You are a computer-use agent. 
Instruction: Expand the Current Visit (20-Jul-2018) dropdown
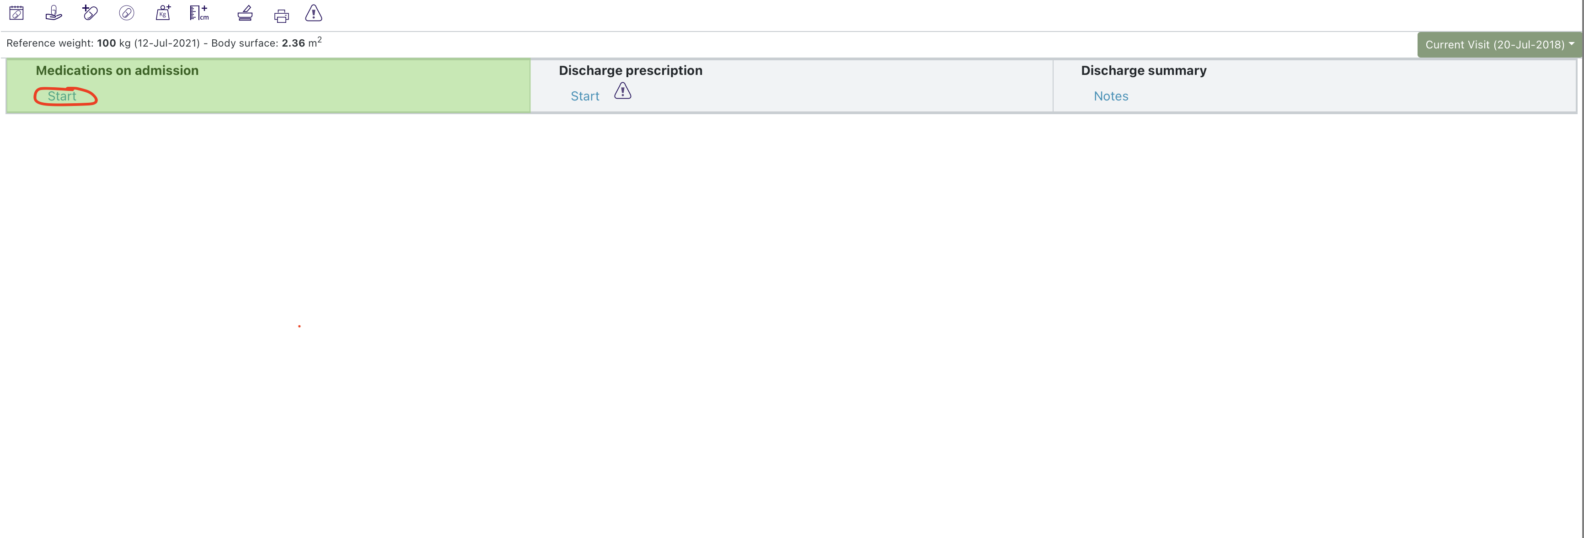(x=1499, y=45)
